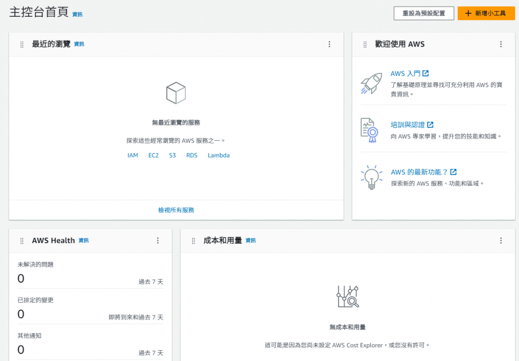The width and height of the screenshot is (519, 361).
Task: Click the drag handle of AWS Health widget
Action: pos(22,240)
